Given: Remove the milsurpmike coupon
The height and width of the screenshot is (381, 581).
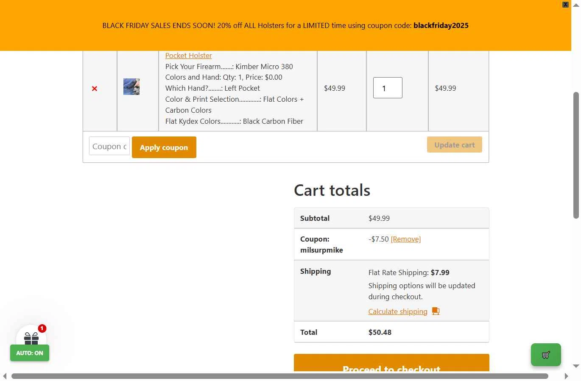Looking at the screenshot, I should 406,239.
